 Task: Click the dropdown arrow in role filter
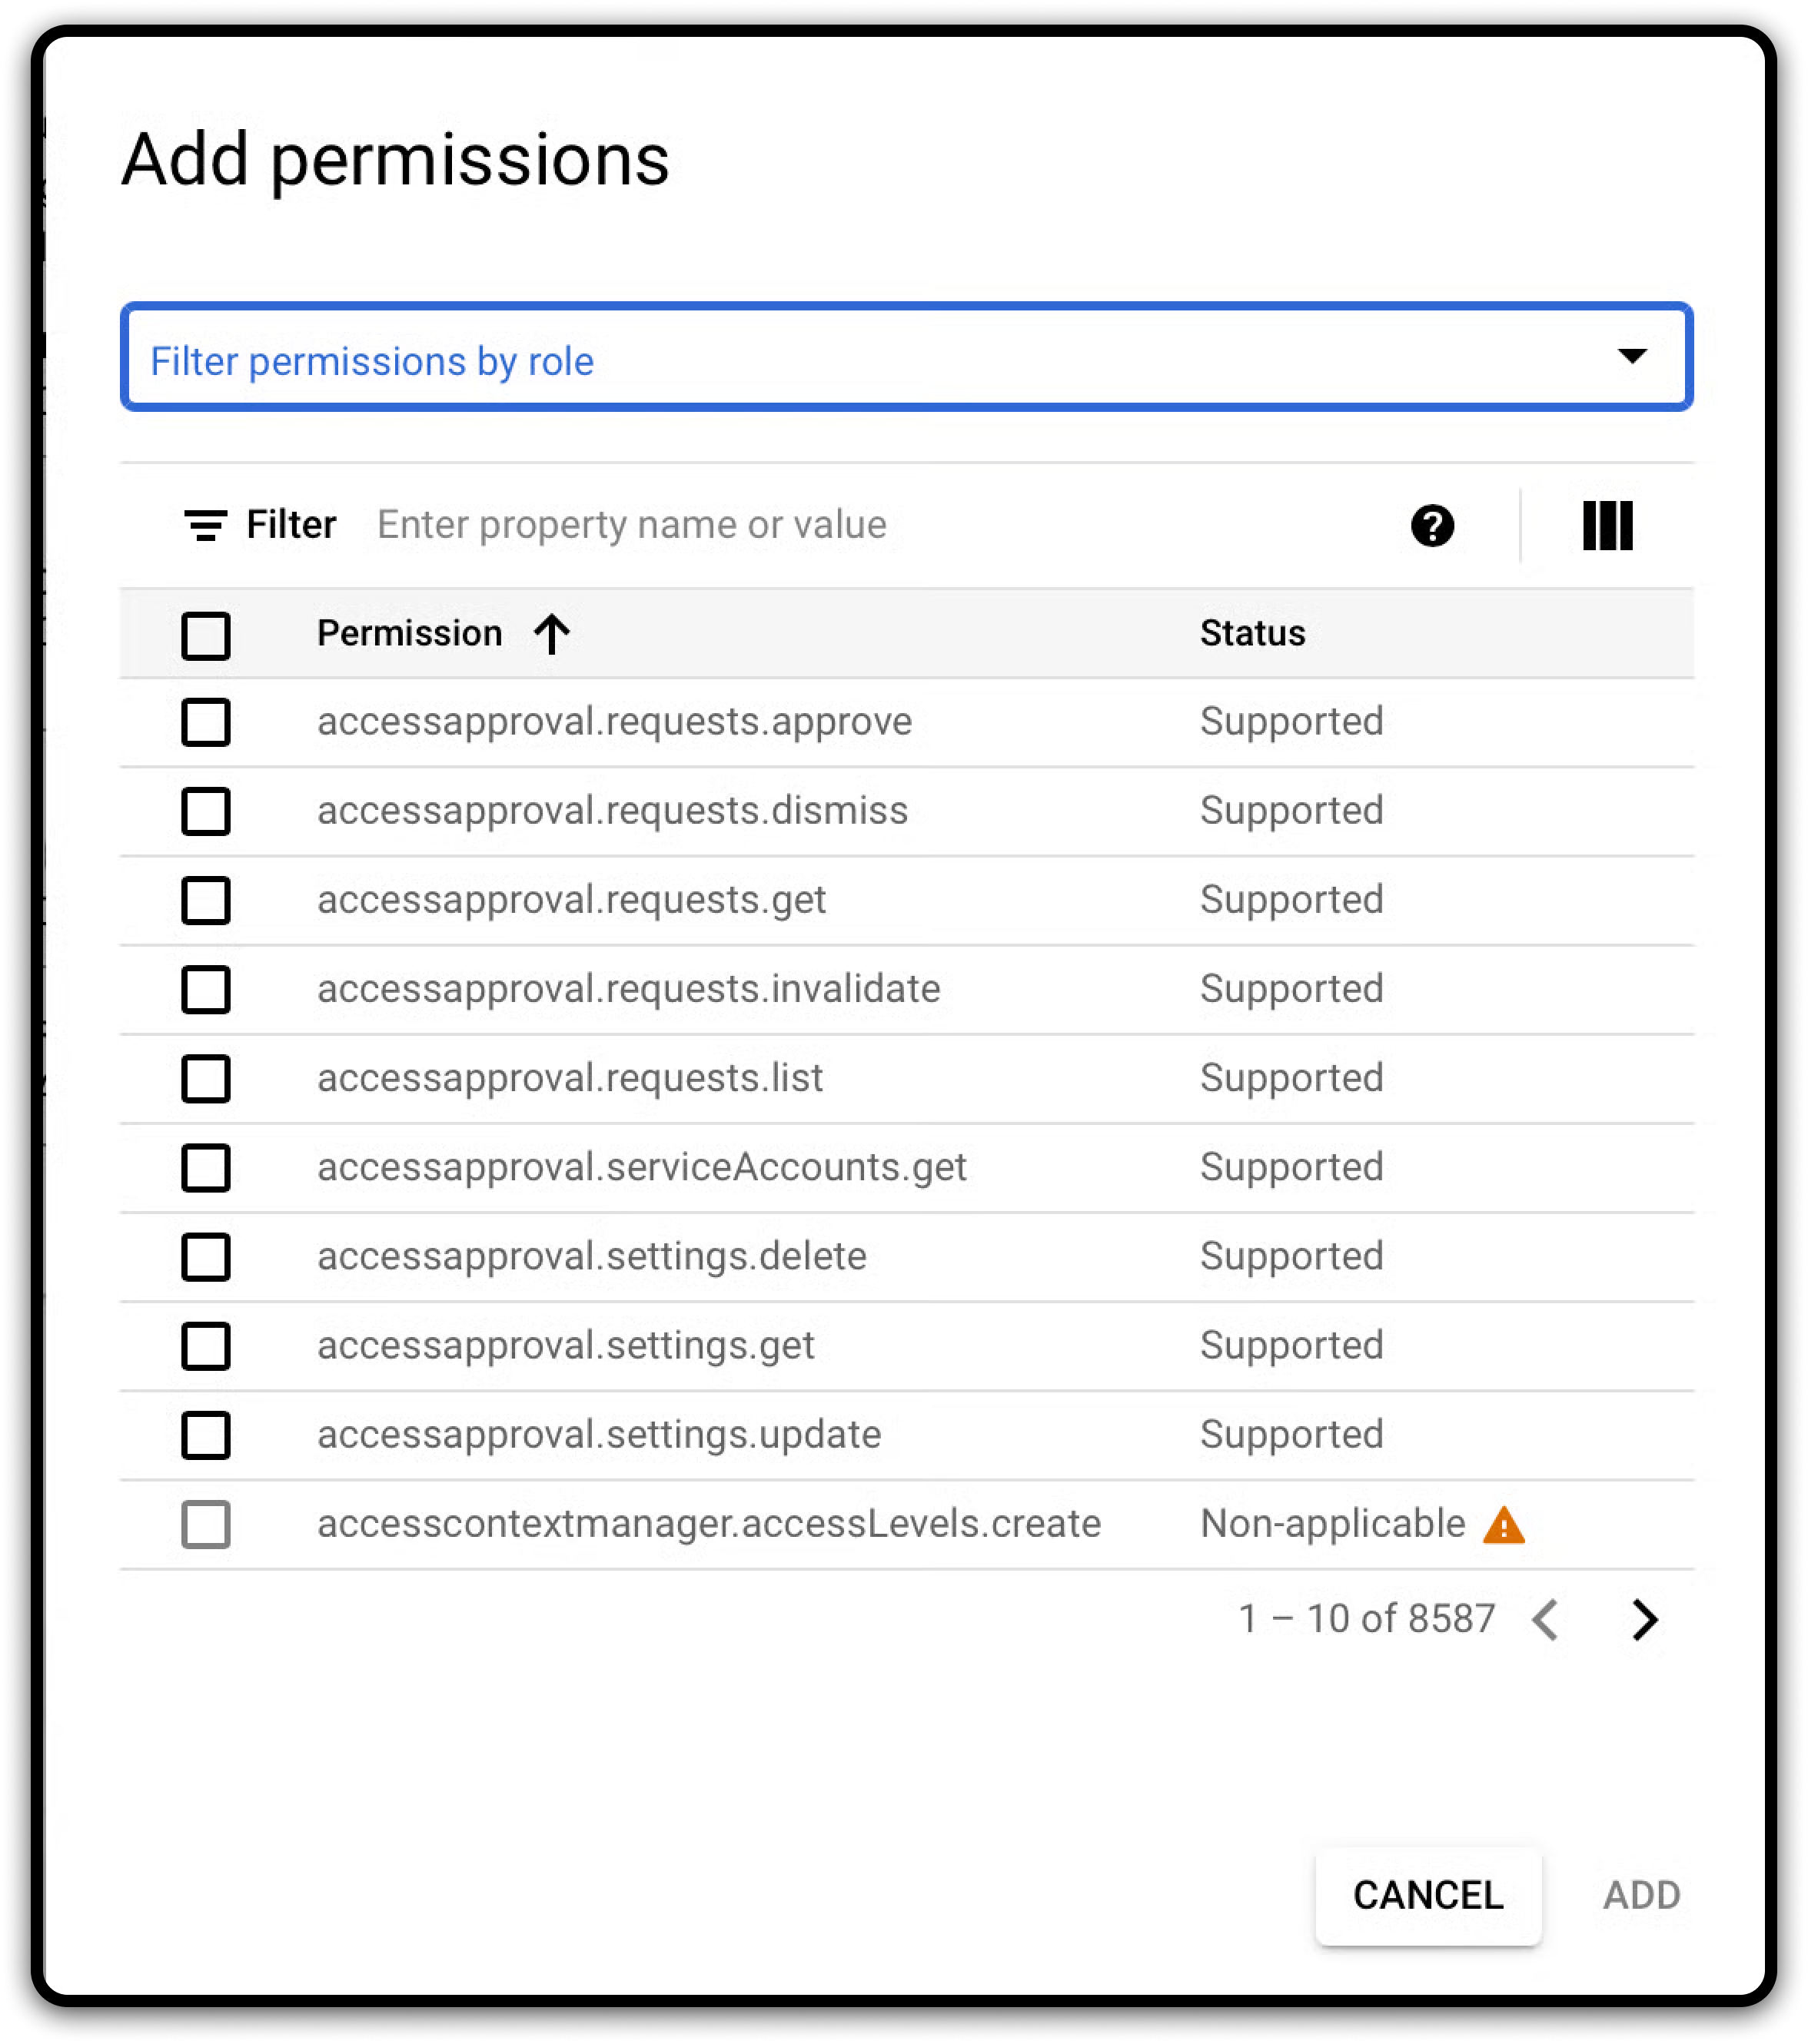click(1632, 357)
